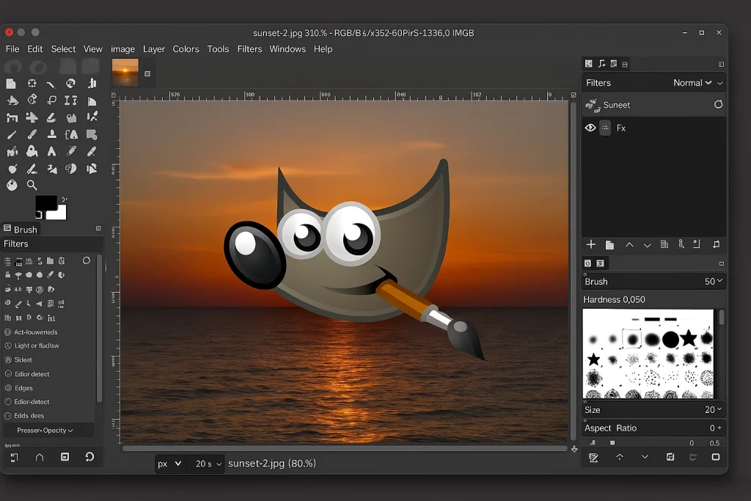This screenshot has height=501, width=751.
Task: Open Brush panel config menu icon on left dock
Action: pos(98,228)
